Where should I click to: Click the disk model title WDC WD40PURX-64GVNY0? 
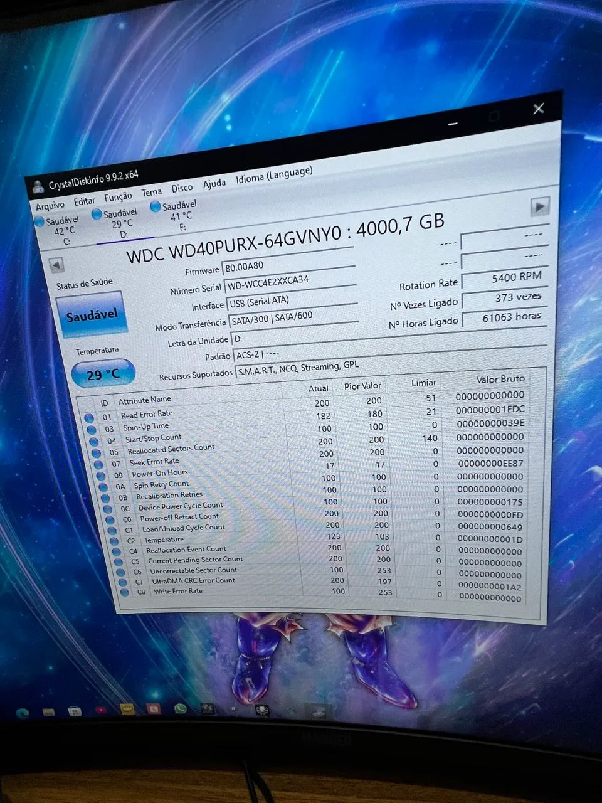234,245
